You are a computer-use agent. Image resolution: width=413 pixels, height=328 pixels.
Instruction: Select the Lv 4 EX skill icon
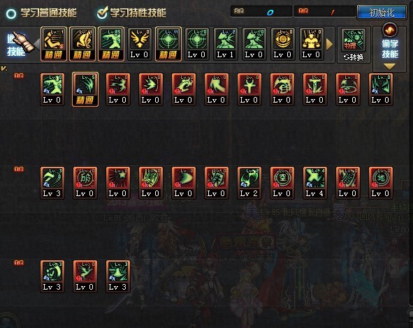(x=314, y=183)
